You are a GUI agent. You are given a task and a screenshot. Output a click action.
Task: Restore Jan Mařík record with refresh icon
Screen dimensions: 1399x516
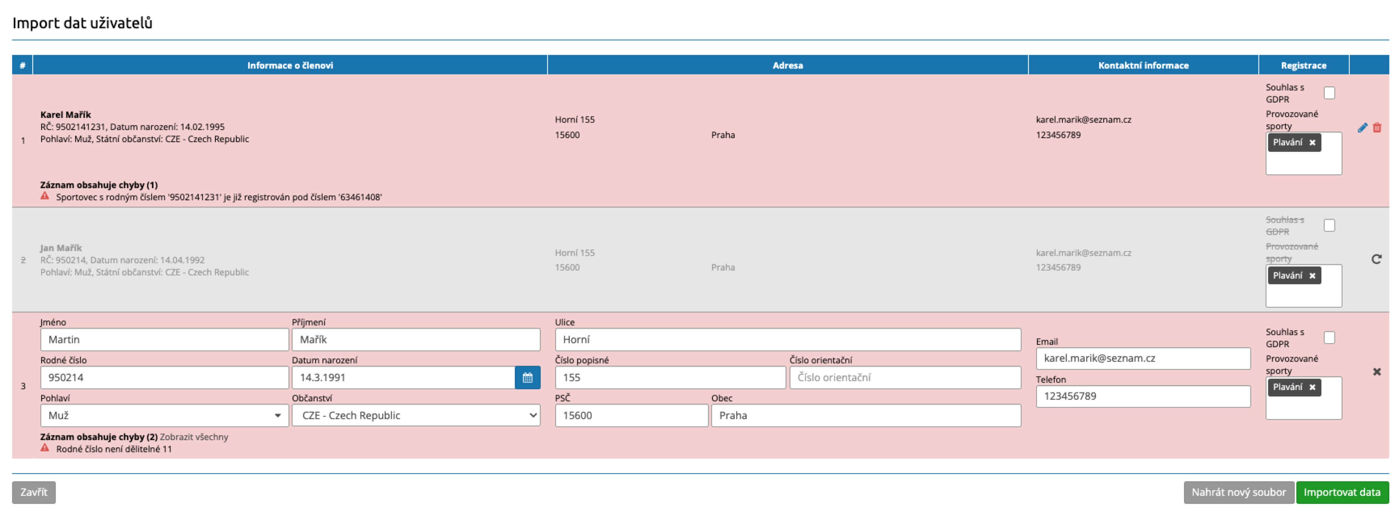(x=1376, y=259)
